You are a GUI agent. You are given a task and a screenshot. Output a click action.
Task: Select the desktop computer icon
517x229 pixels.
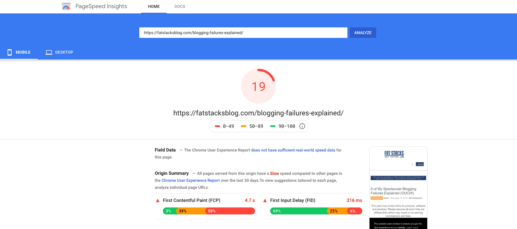tap(49, 52)
